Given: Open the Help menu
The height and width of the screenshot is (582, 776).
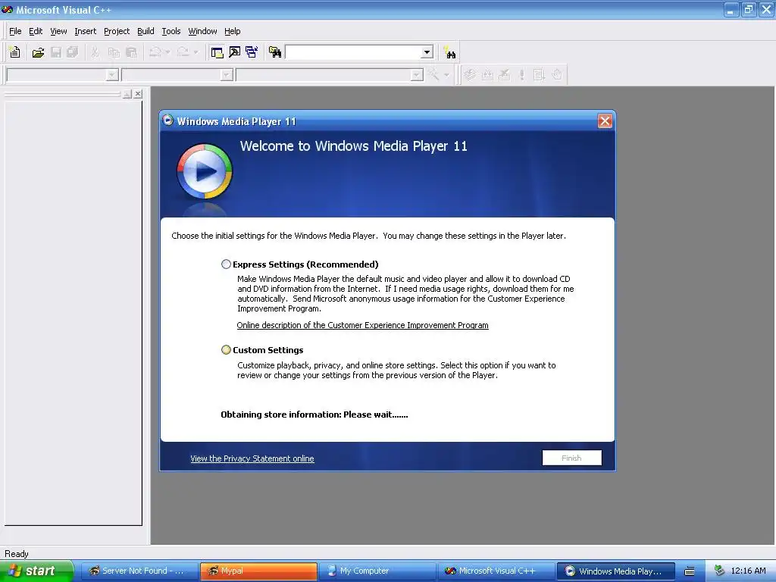Looking at the screenshot, I should 232,31.
